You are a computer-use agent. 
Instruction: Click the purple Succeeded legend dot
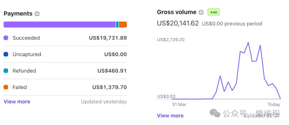pos(6,38)
